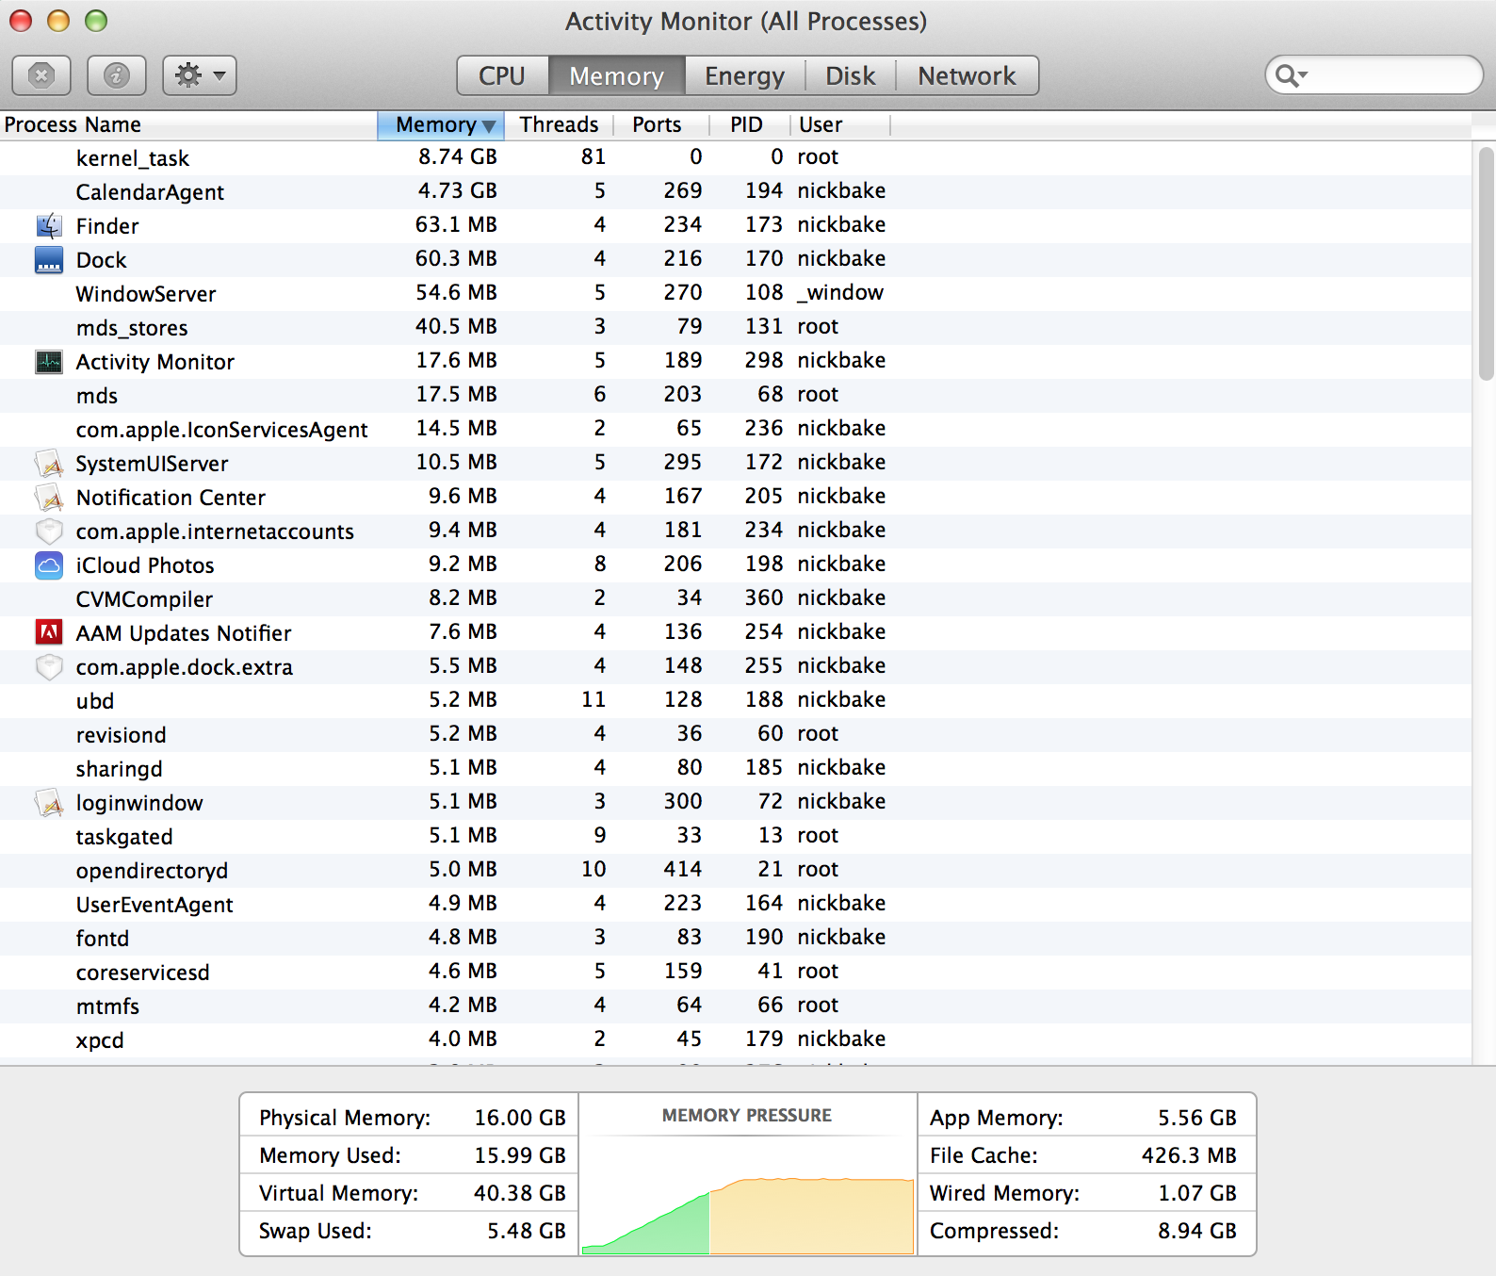Select the WindowServer process row
This screenshot has width=1496, height=1276.
tap(735, 293)
